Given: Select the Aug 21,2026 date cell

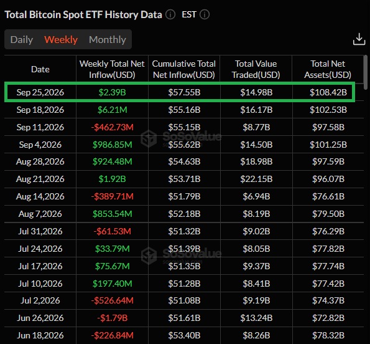Looking at the screenshot, I should click(x=40, y=179).
